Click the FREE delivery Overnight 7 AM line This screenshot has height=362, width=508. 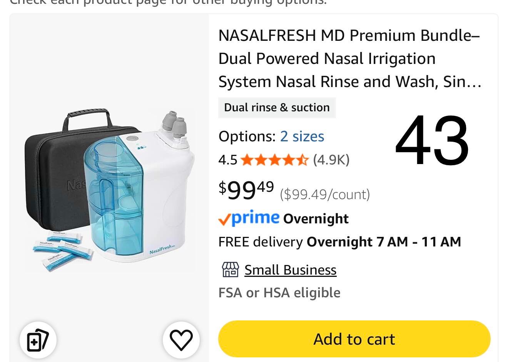[339, 242]
